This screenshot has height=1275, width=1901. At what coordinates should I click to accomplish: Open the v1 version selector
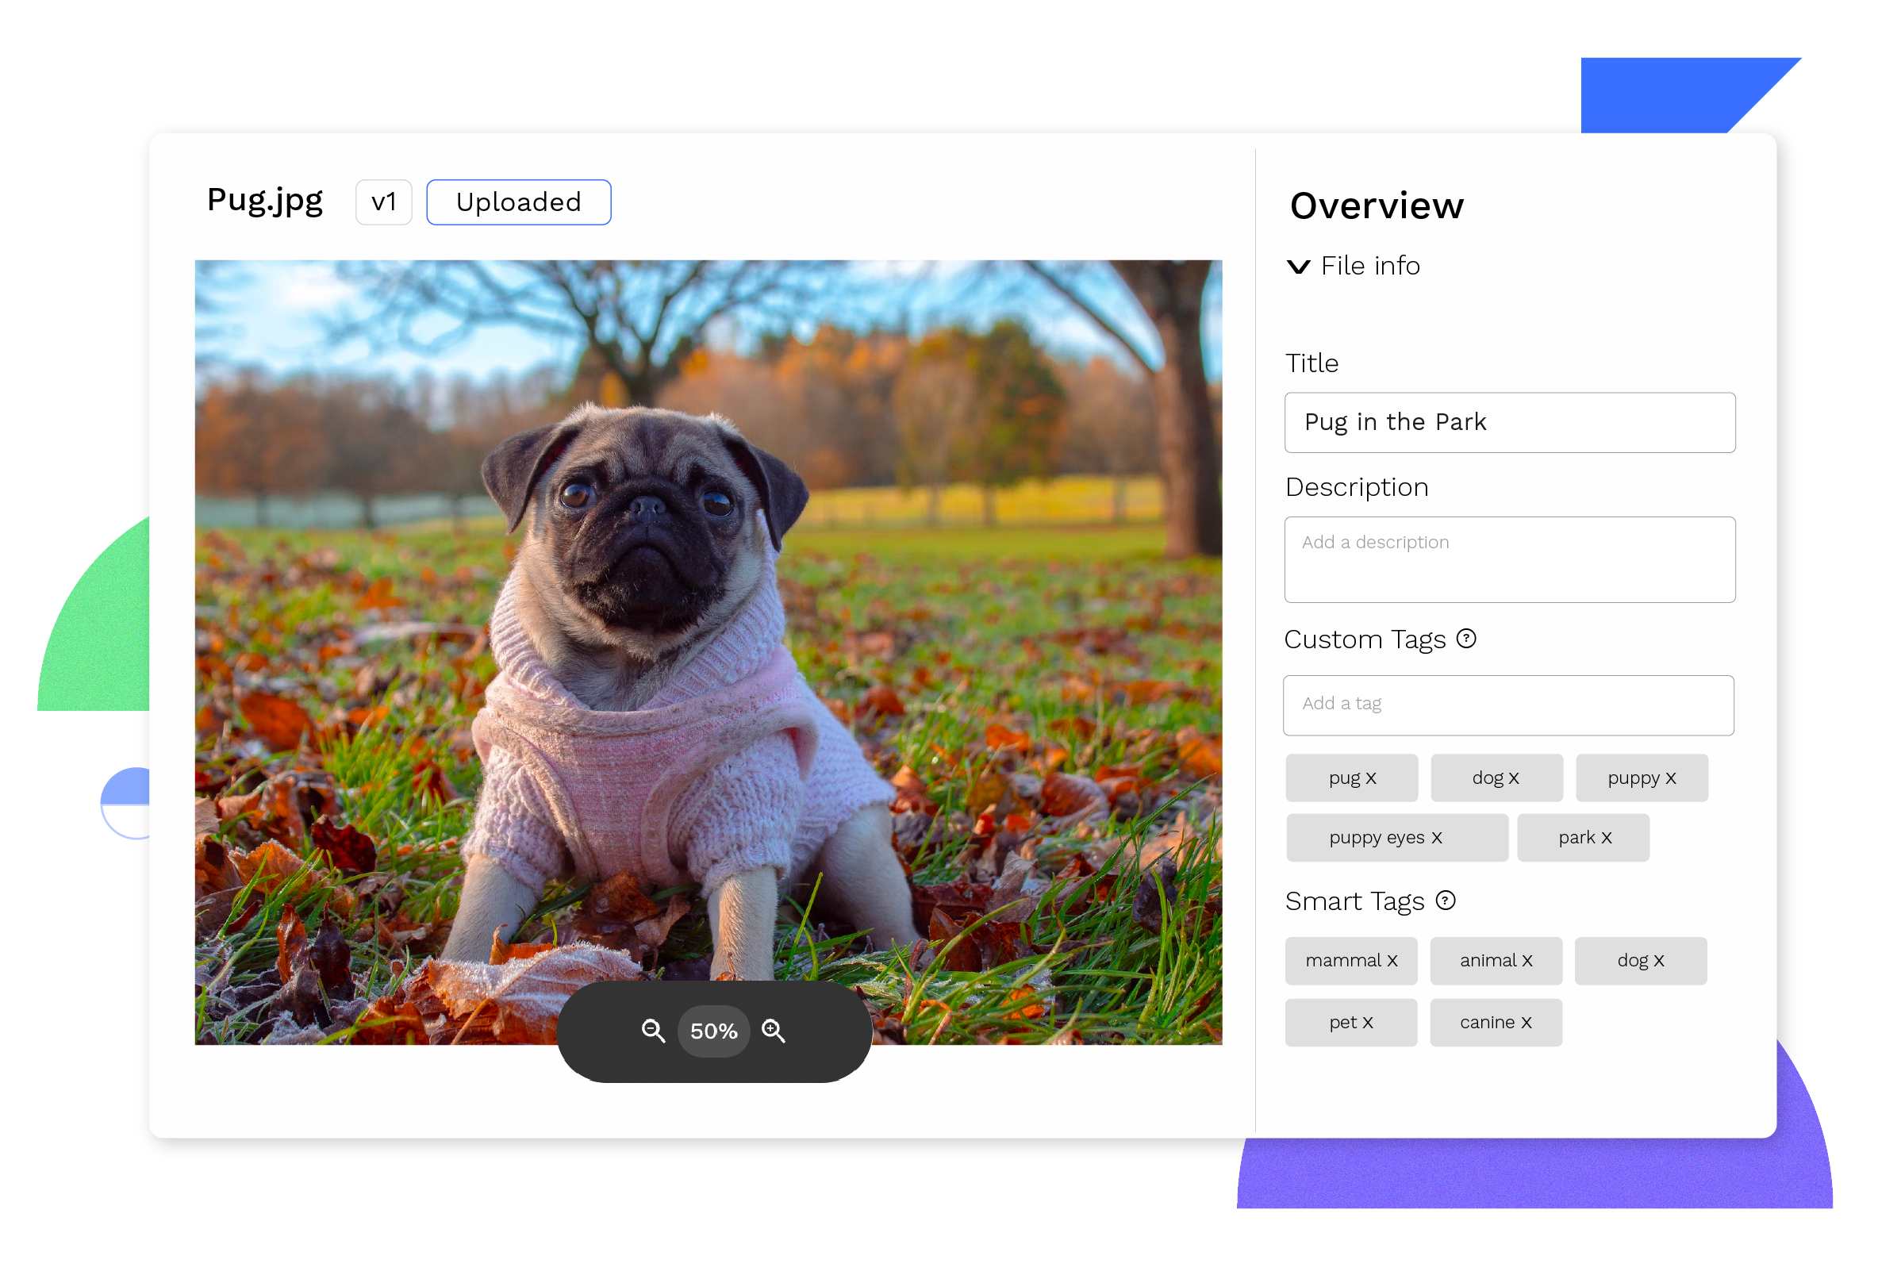coord(384,202)
